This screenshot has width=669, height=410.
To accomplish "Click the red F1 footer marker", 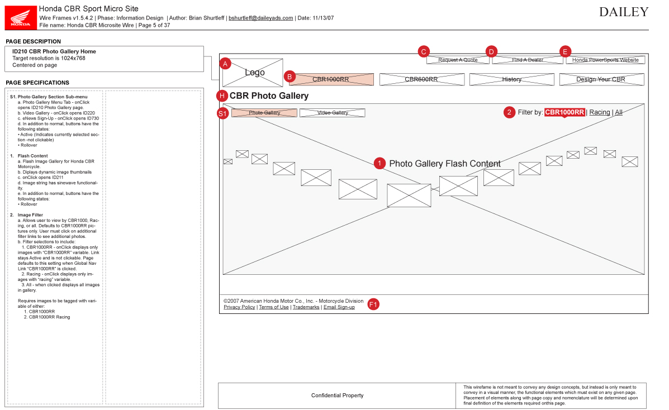I will coord(373,304).
